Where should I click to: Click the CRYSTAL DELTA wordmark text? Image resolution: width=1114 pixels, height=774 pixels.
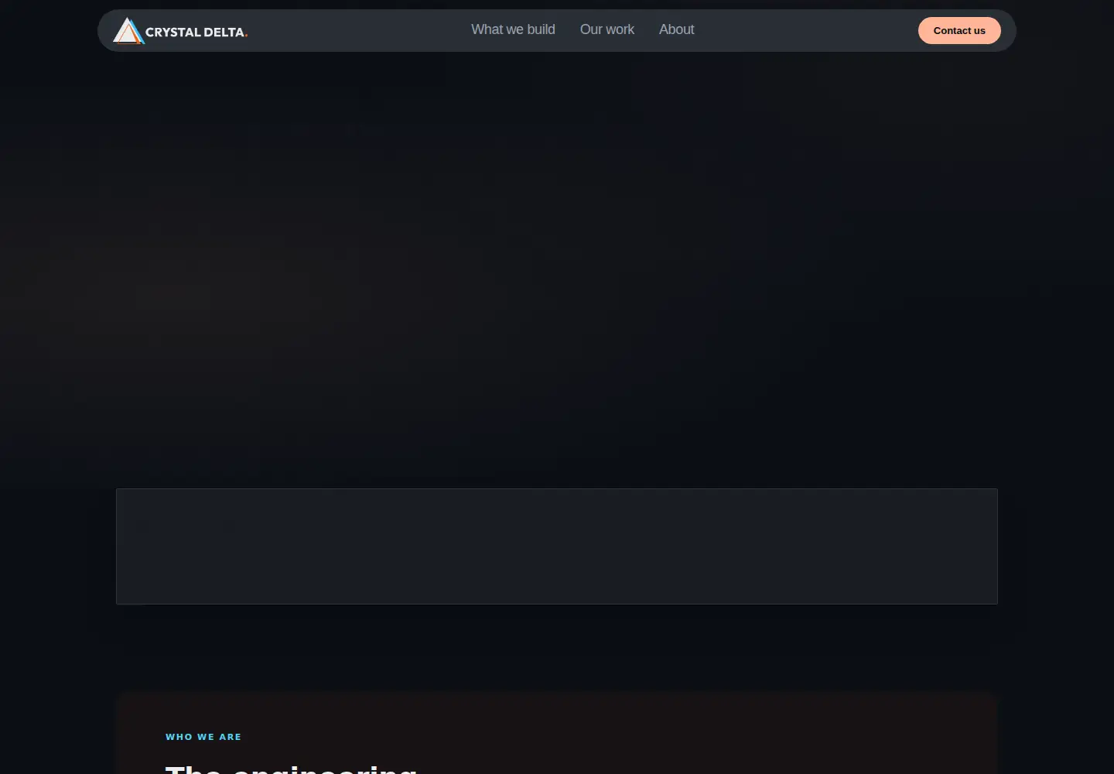[x=196, y=33]
